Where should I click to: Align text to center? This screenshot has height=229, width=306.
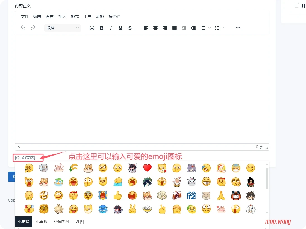pyautogui.click(x=155, y=28)
